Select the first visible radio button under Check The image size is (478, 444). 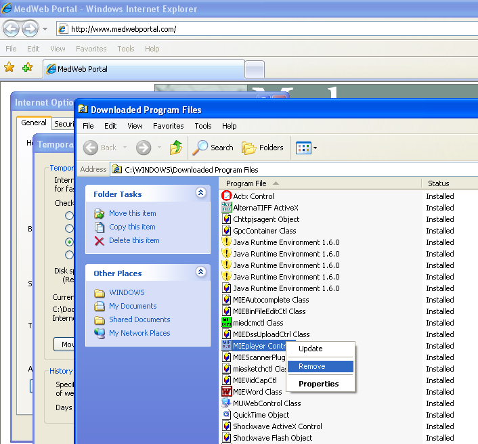[x=69, y=215]
